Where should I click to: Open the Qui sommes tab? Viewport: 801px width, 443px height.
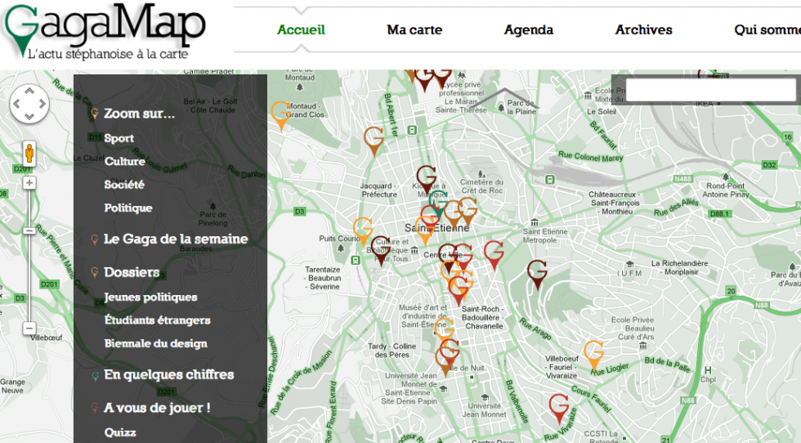[x=767, y=29]
